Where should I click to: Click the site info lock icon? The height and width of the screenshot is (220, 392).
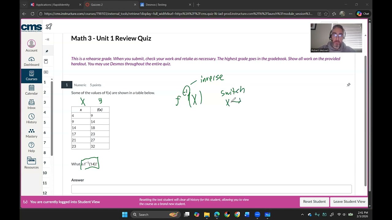point(40,14)
